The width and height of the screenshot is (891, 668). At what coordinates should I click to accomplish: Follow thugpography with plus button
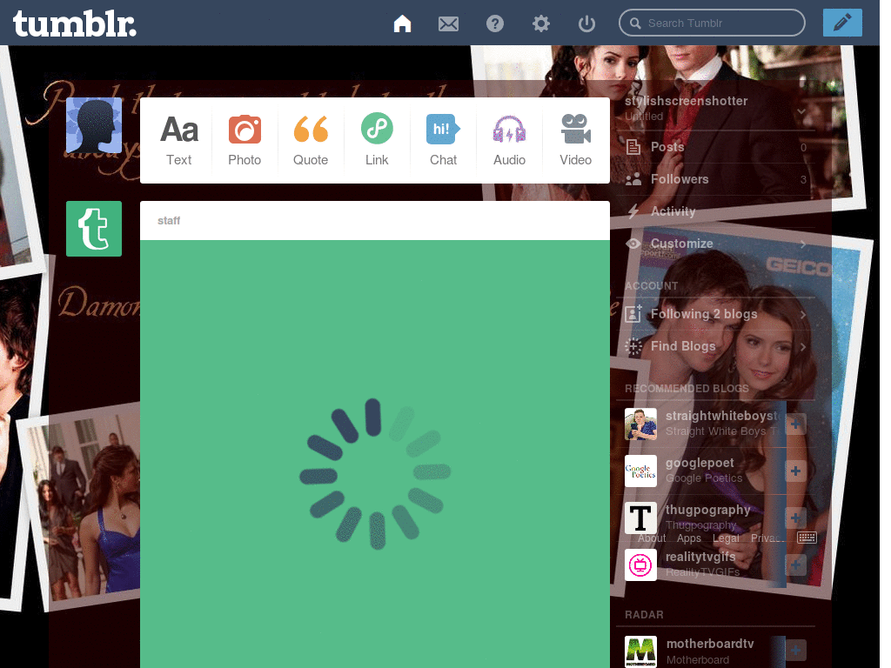pos(796,518)
